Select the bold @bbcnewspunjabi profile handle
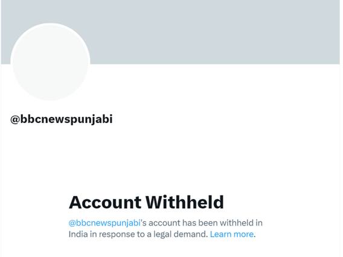 [x=62, y=119]
